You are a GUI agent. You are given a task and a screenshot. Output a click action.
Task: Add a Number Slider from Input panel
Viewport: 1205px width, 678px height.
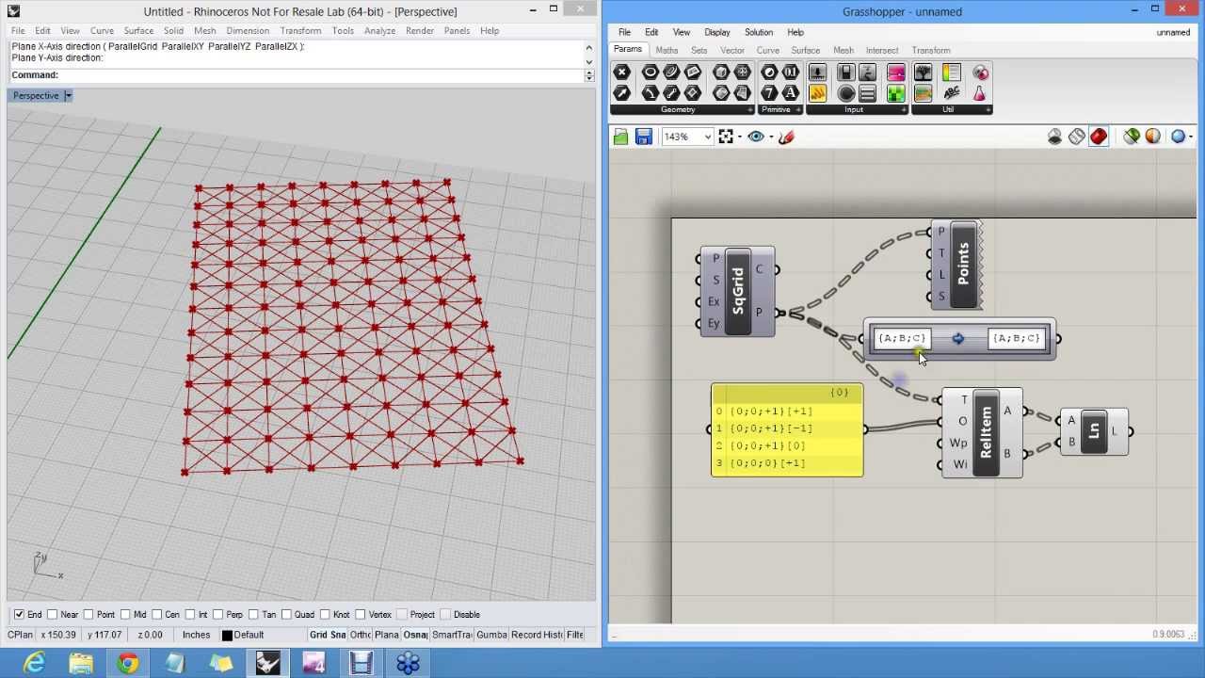[x=817, y=73]
